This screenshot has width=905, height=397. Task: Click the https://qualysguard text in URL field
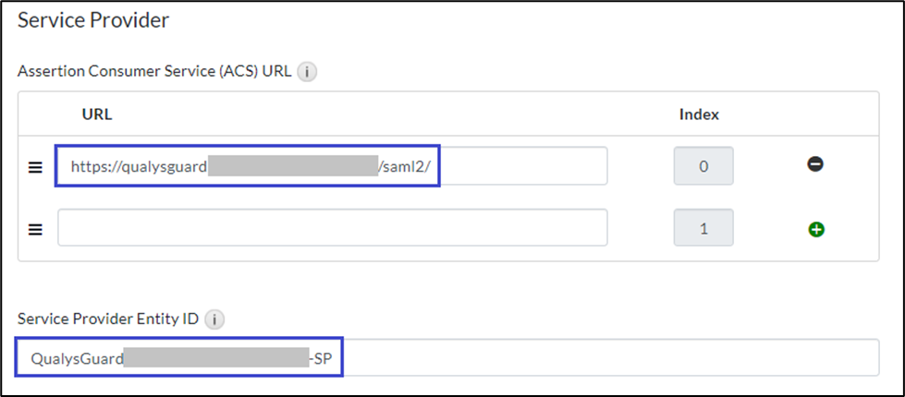point(139,167)
